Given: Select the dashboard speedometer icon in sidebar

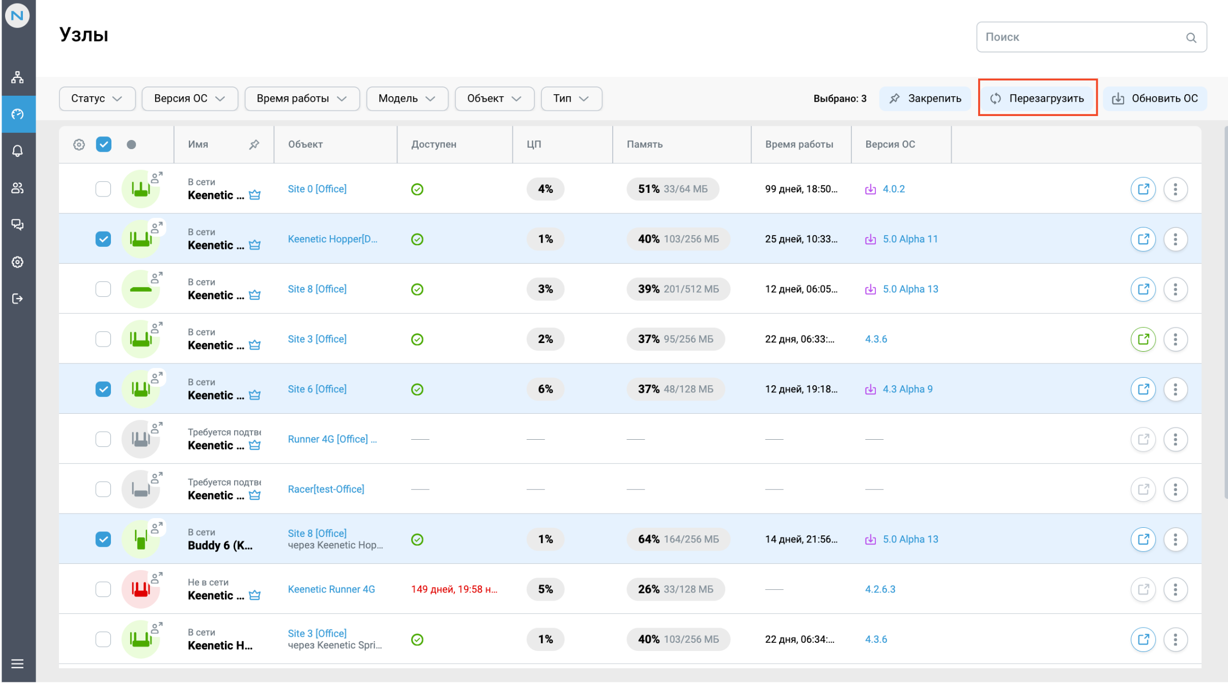Looking at the screenshot, I should pos(18,114).
